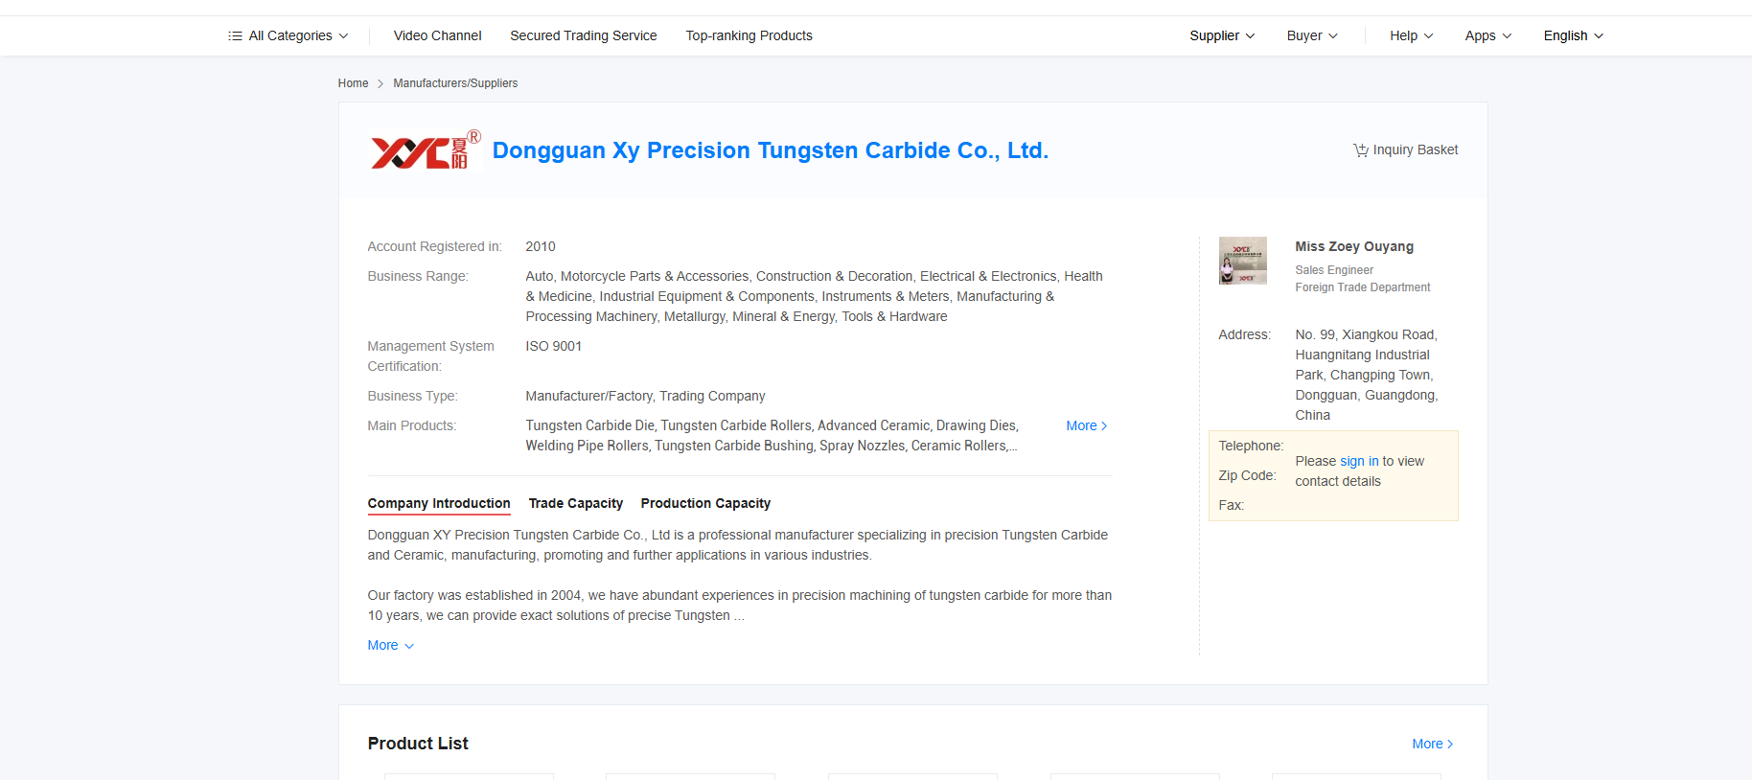Open the Help dropdown
Image resolution: width=1752 pixels, height=780 pixels.
[1411, 36]
